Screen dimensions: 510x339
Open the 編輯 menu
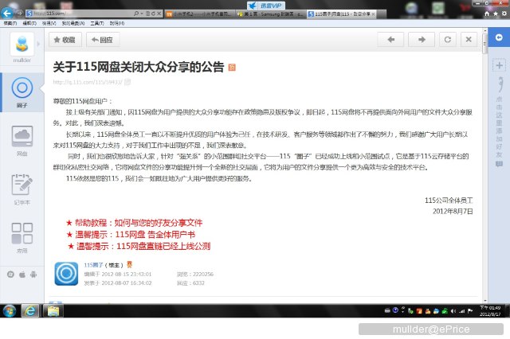(29, 23)
